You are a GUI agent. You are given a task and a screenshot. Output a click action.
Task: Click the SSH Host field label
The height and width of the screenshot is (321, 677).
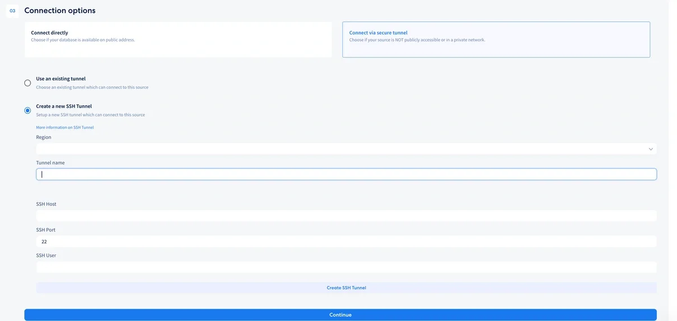tap(46, 204)
